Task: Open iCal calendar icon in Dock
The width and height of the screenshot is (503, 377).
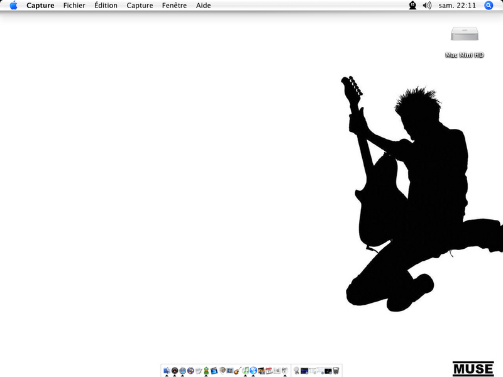Action: 269,371
